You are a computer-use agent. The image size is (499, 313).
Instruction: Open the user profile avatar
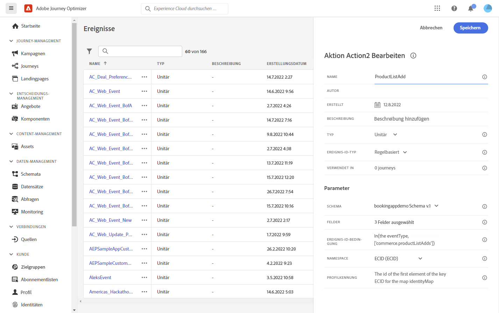coord(487,8)
